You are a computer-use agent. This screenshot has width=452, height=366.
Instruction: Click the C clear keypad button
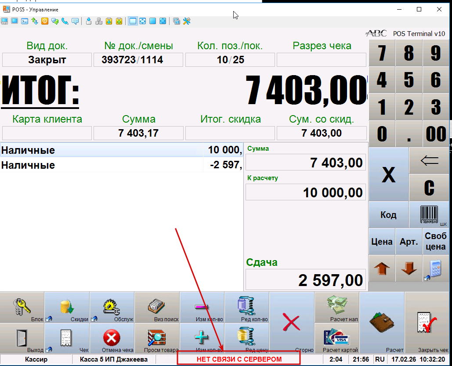click(429, 188)
